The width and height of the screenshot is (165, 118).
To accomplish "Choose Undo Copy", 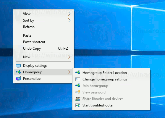I will tap(43, 49).
